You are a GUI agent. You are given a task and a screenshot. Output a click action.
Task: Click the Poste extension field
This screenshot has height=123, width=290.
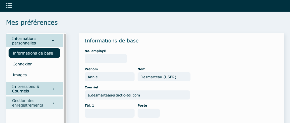pyautogui.click(x=148, y=113)
